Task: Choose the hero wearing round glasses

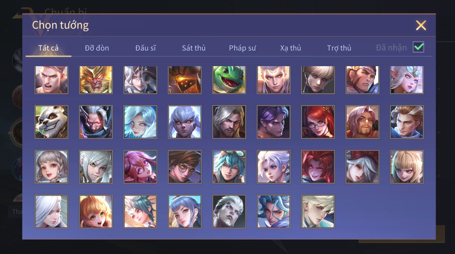Action: click(185, 167)
